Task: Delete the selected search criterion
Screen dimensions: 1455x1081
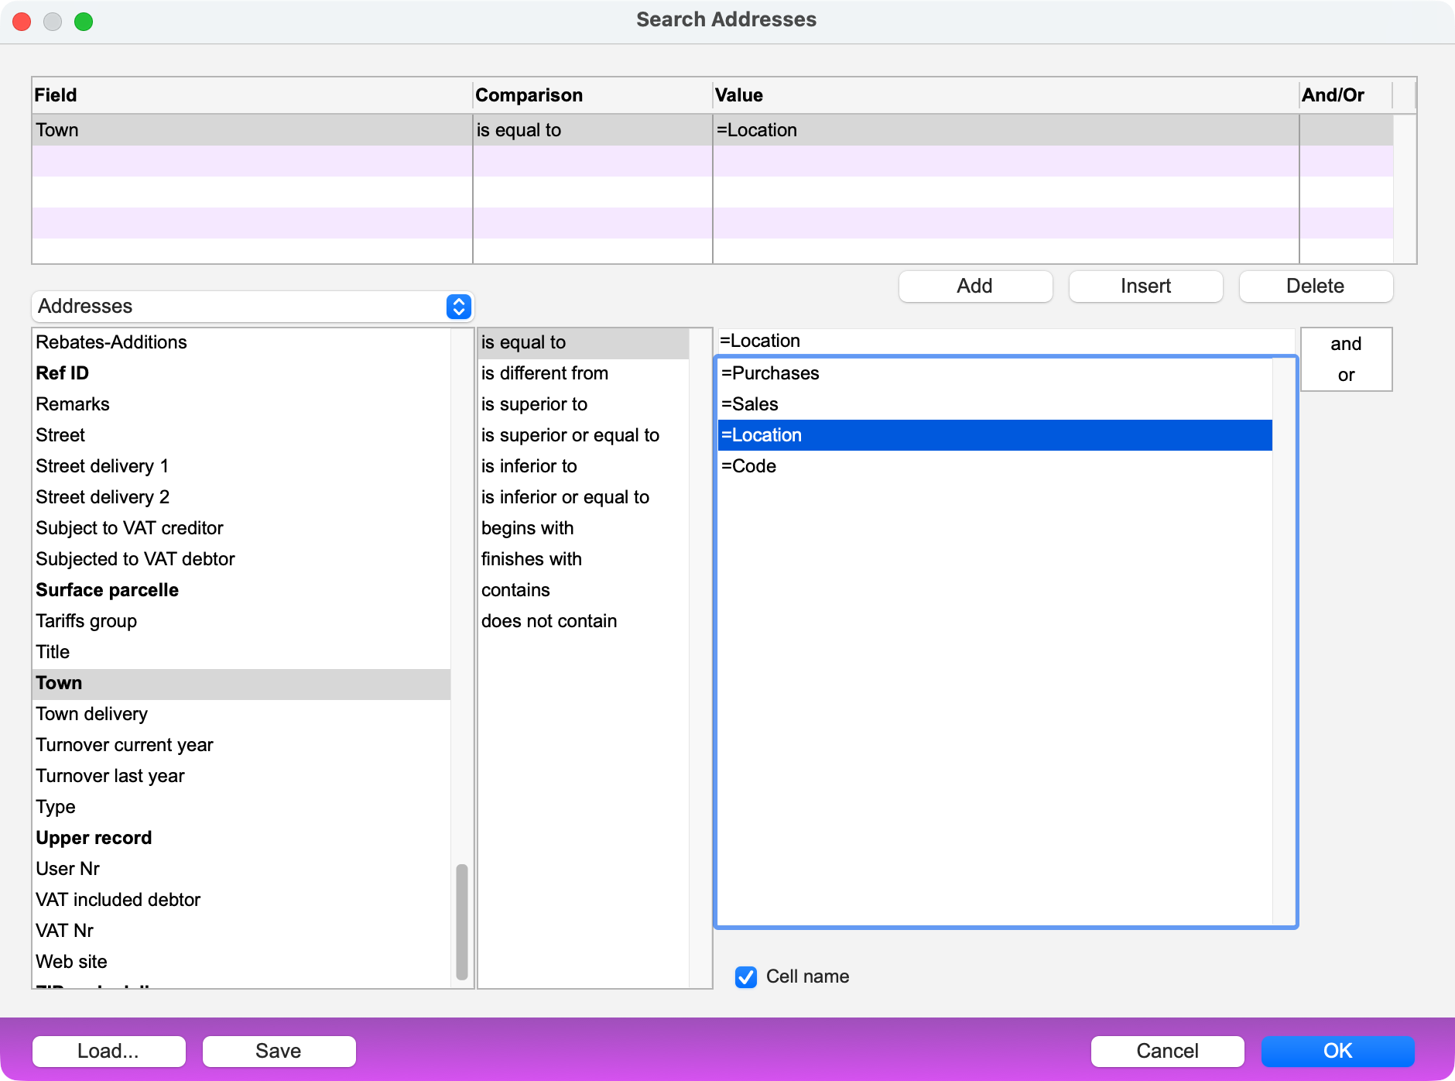Action: point(1315,287)
